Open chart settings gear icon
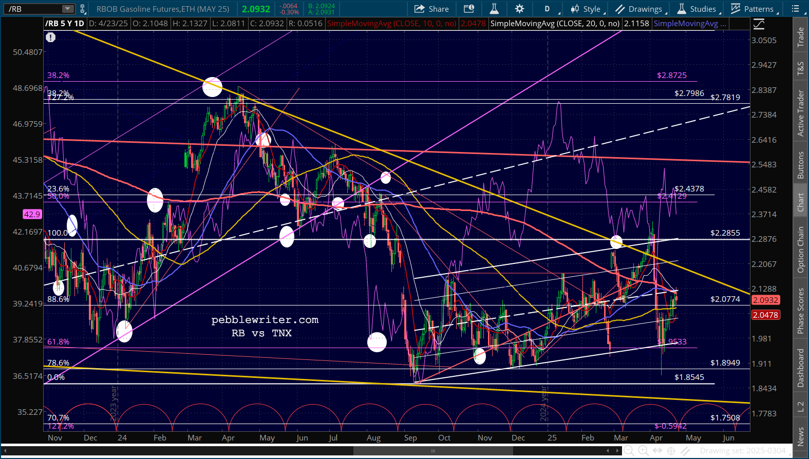This screenshot has height=459, width=809. pyautogui.click(x=519, y=9)
